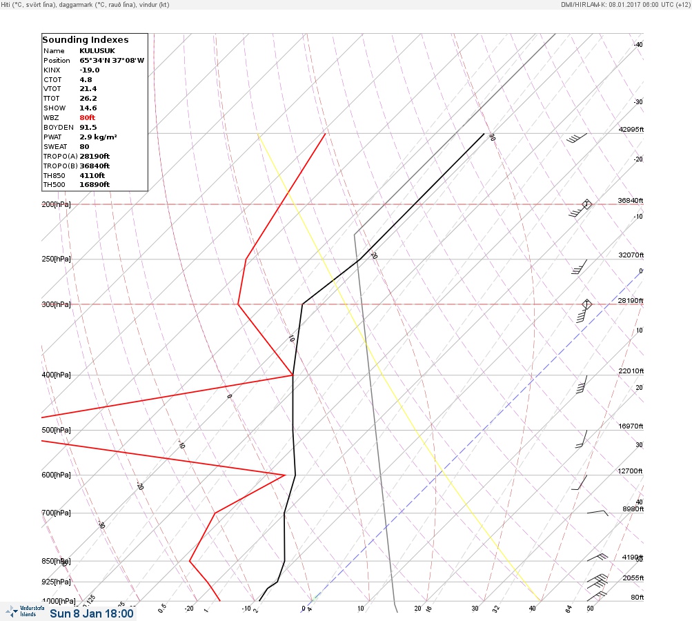The image size is (692, 621).
Task: Click the Veðurstofa Íslands logo
Action: click(25, 611)
